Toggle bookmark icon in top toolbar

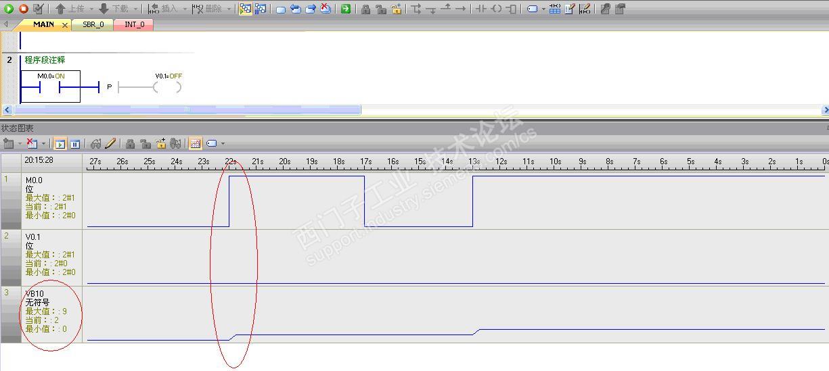tap(281, 9)
